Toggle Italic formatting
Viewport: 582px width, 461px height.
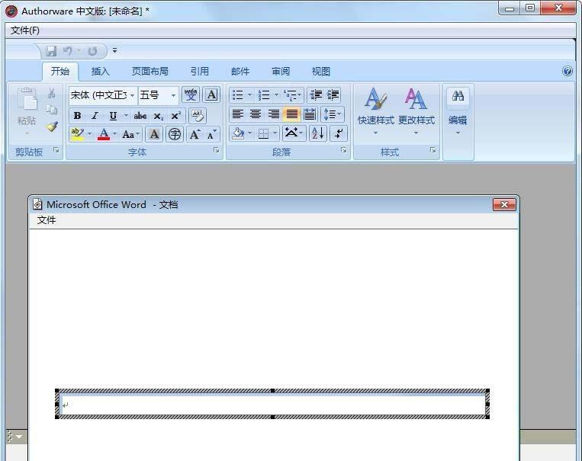pyautogui.click(x=95, y=116)
